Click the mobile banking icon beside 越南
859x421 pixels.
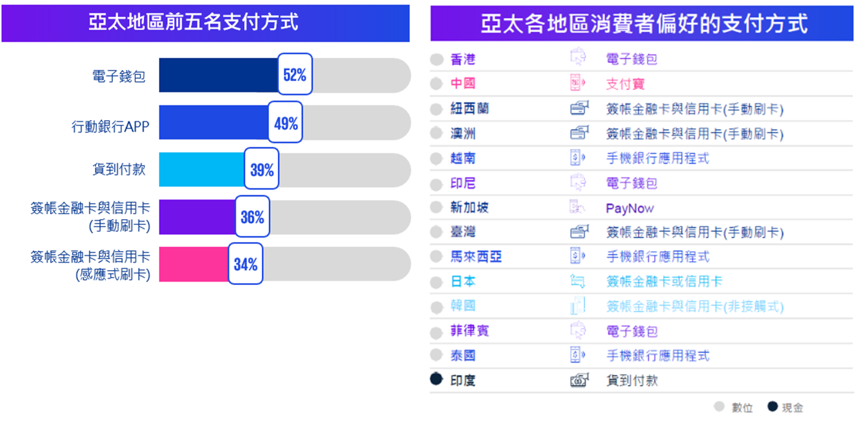click(578, 158)
